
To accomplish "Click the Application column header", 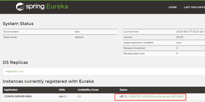I will pos(12,90).
